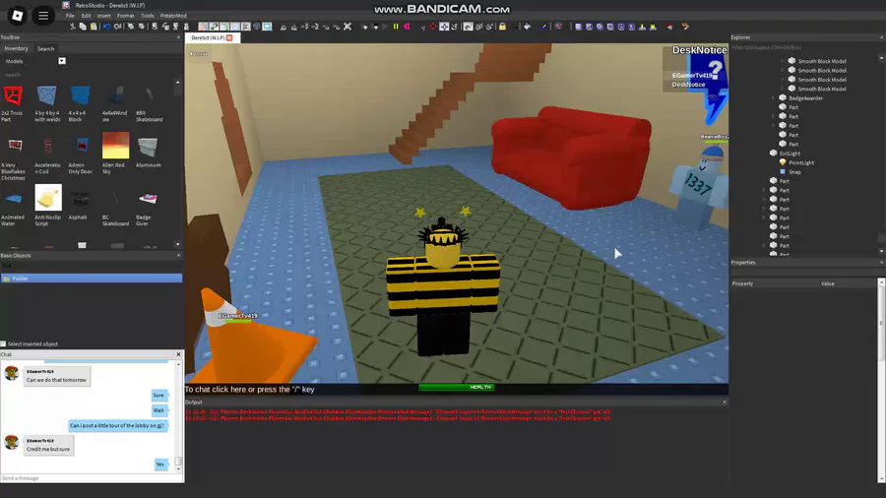Expand the first Smooth Block Model item
The height and width of the screenshot is (498, 886).
[783, 61]
